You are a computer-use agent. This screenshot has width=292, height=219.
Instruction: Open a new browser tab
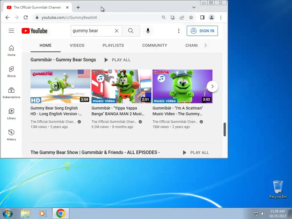pyautogui.click(x=78, y=7)
